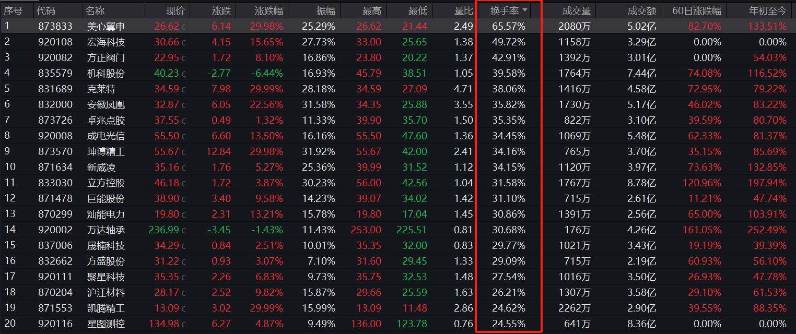796x334 pixels.
Task: Select the 24.55% turnover rate cell
Action: (509, 324)
